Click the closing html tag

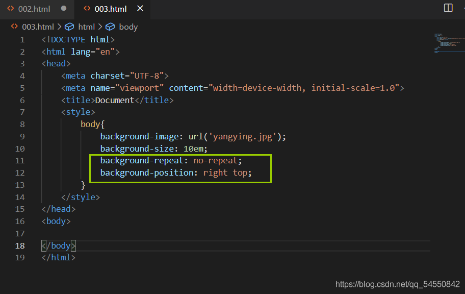coord(59,257)
